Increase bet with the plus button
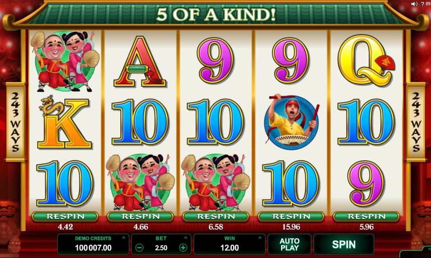This screenshot has width=431, height=258. 183,248
